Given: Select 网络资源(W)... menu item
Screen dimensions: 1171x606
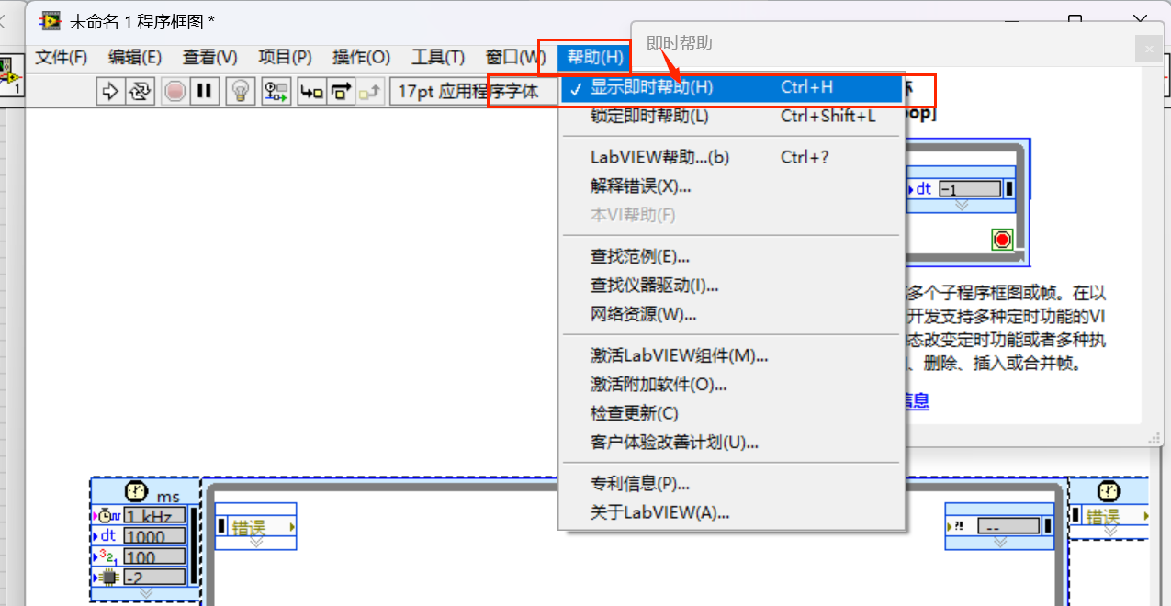Looking at the screenshot, I should (732, 315).
